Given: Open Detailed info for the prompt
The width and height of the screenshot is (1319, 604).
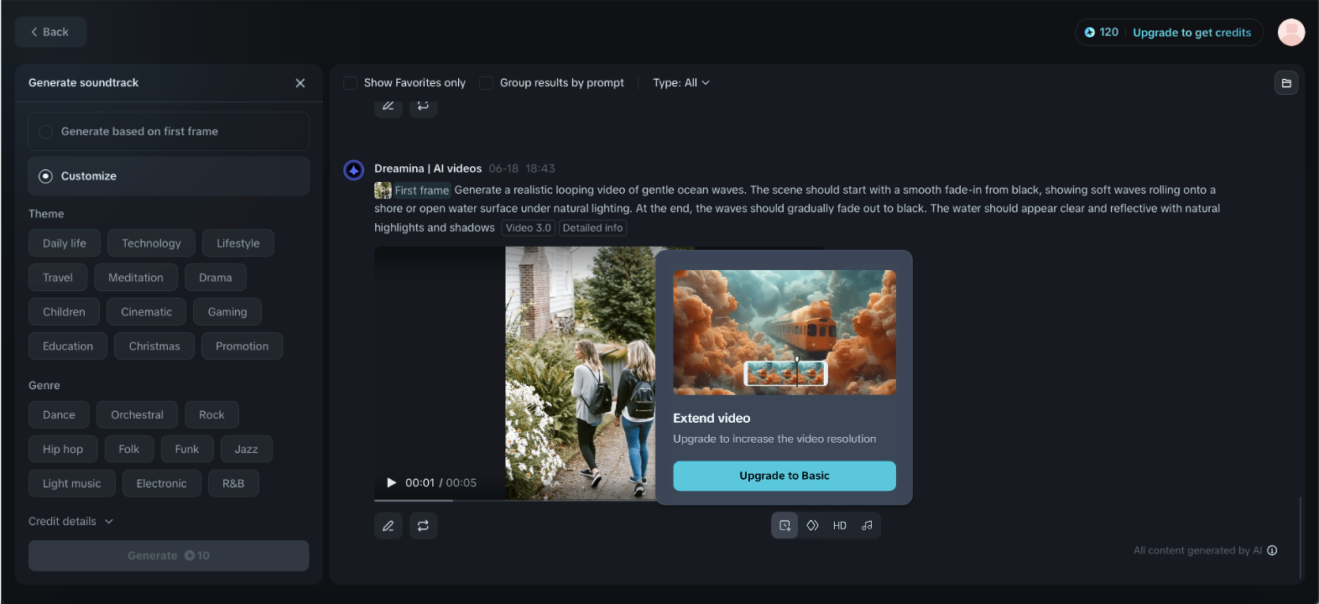Looking at the screenshot, I should point(592,228).
